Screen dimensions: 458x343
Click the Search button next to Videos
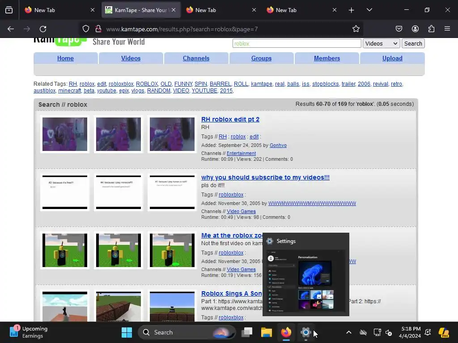413,43
